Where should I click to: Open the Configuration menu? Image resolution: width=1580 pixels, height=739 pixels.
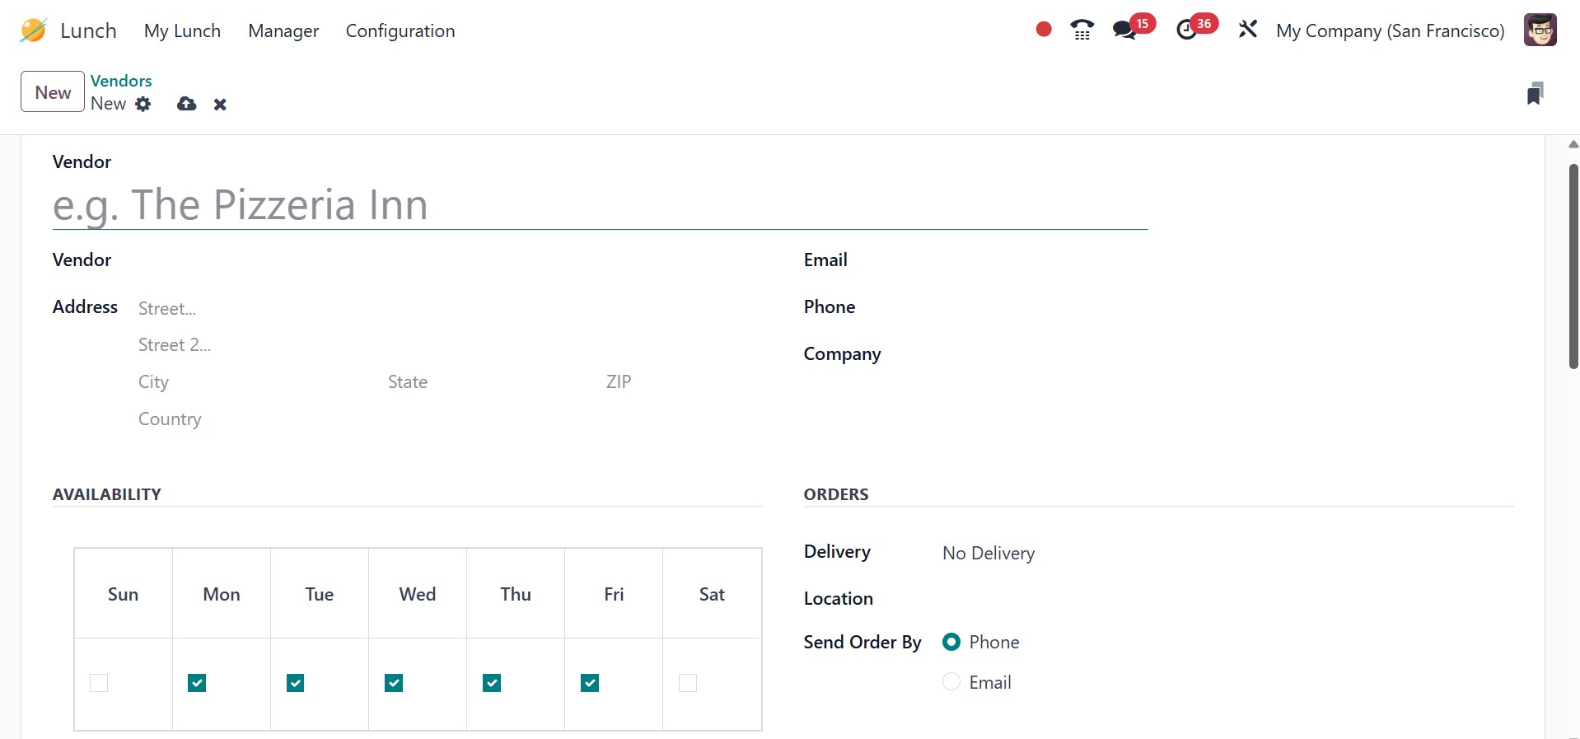pyautogui.click(x=400, y=31)
